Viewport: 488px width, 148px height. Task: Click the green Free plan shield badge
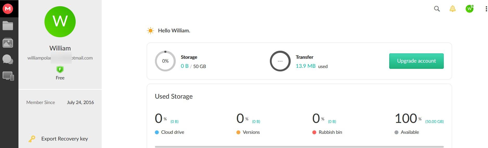click(60, 69)
